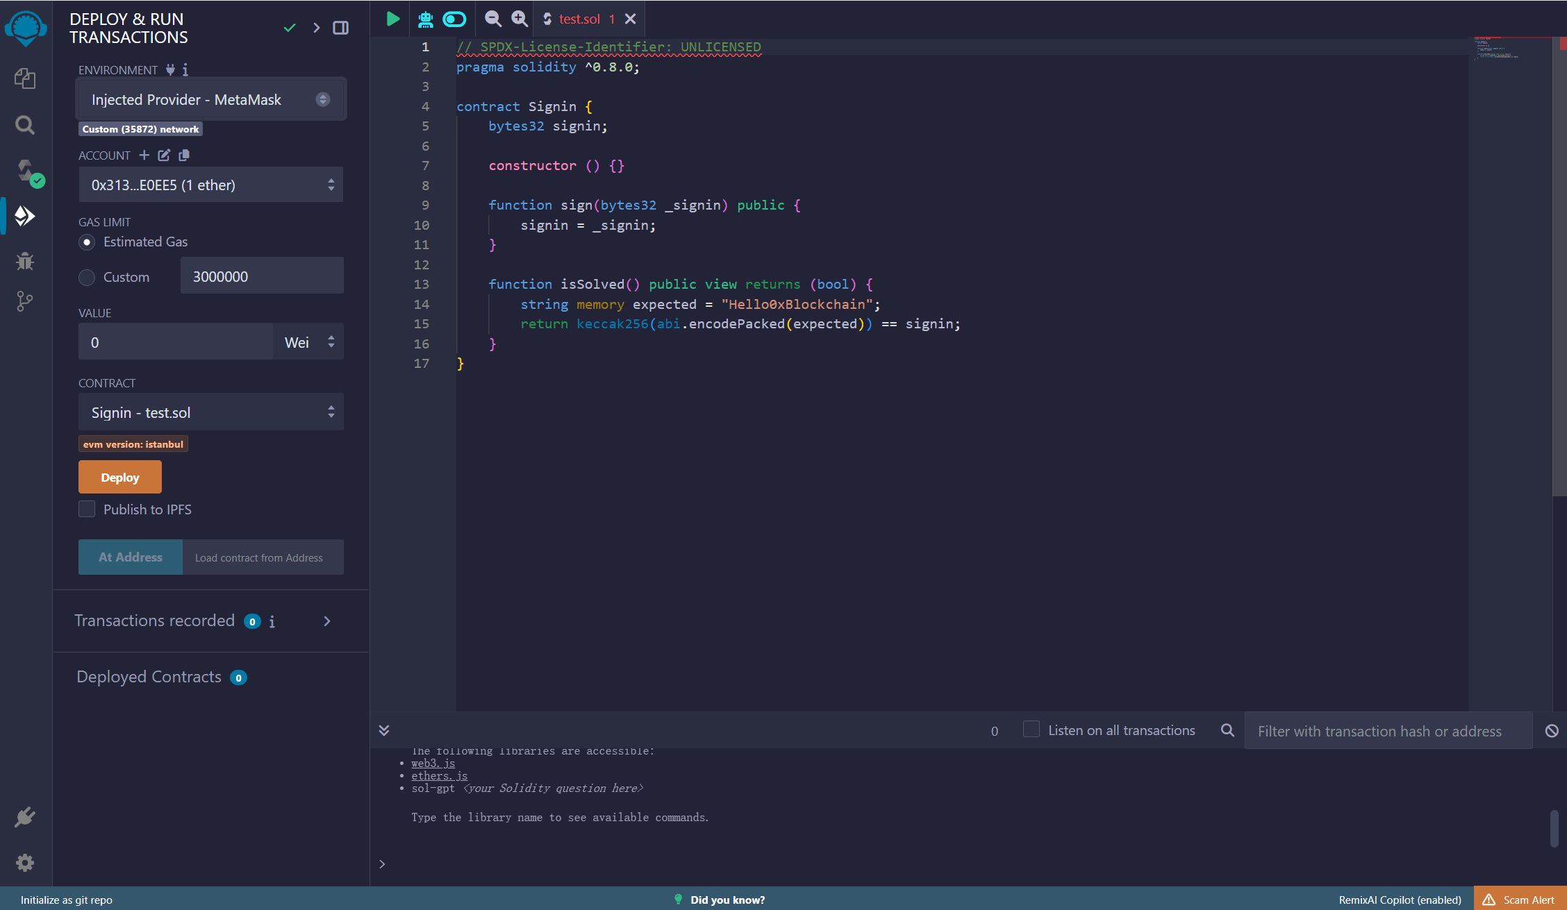The height and width of the screenshot is (910, 1567).
Task: Click Custom (35872) network badge
Action: 140,129
